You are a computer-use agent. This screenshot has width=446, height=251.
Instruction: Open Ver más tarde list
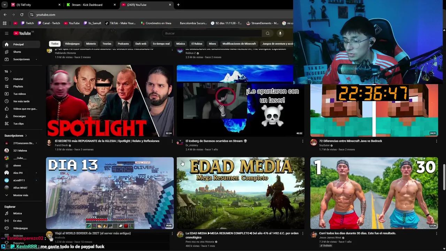(22, 101)
